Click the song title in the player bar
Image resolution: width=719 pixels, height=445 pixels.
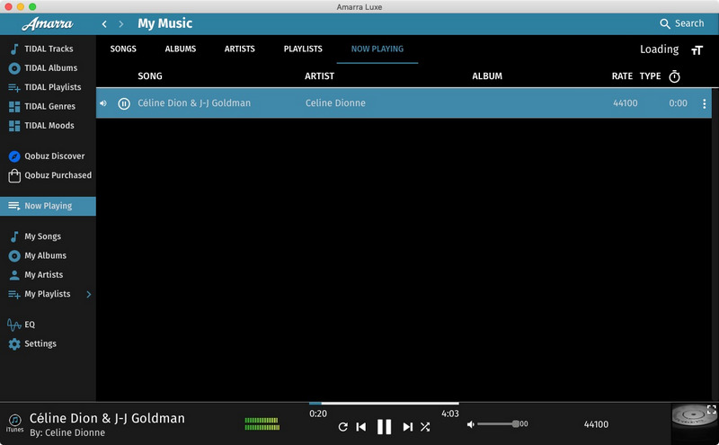coord(107,418)
